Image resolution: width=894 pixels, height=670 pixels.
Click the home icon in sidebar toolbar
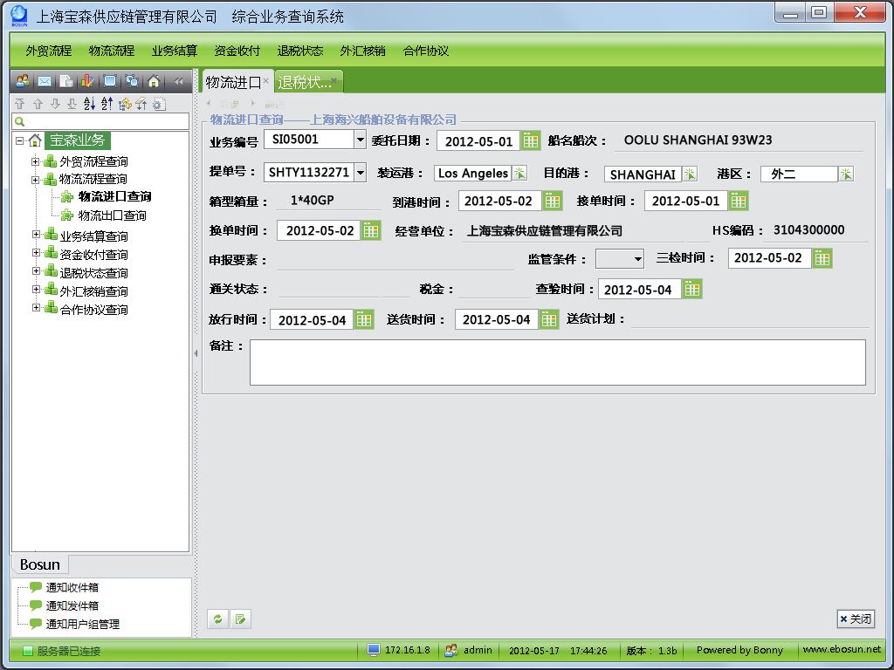click(x=154, y=81)
